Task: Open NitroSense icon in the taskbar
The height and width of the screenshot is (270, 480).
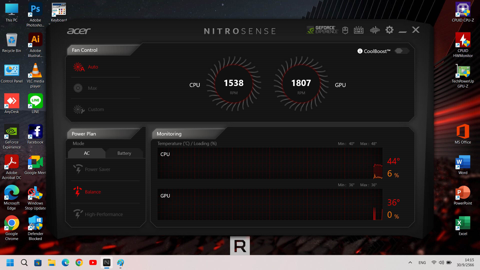Action: (106, 262)
